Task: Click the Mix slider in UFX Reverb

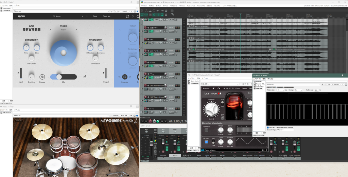Action: (59, 77)
